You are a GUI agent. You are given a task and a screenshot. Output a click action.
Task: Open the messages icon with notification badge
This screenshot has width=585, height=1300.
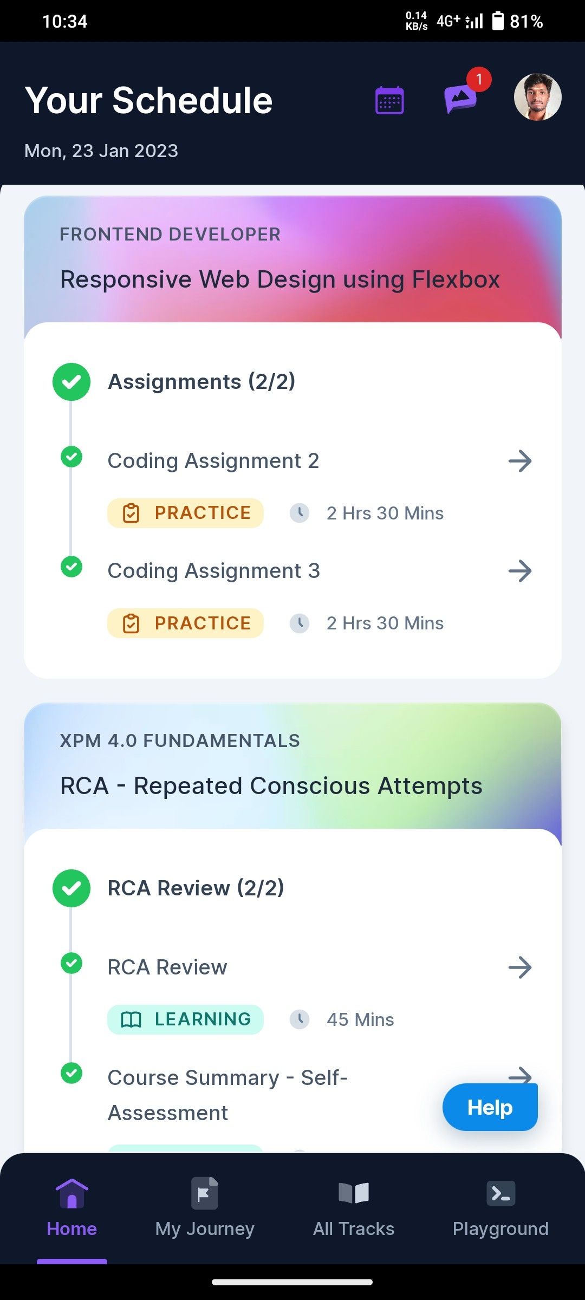461,99
